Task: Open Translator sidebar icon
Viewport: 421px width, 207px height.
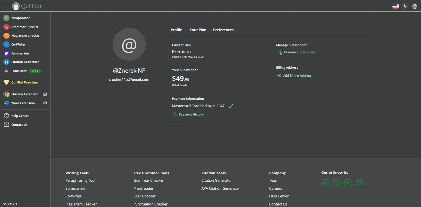Action: (x=6, y=71)
